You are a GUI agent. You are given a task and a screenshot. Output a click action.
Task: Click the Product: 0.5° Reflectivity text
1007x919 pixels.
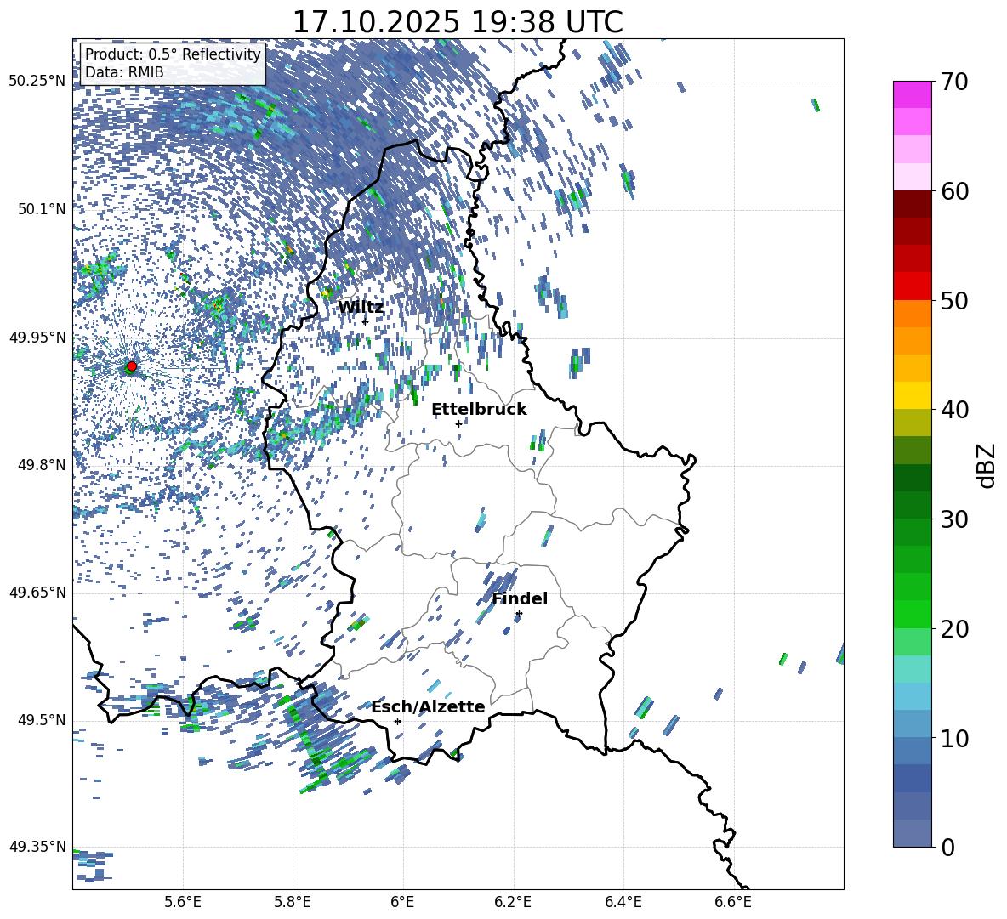pyautogui.click(x=173, y=55)
